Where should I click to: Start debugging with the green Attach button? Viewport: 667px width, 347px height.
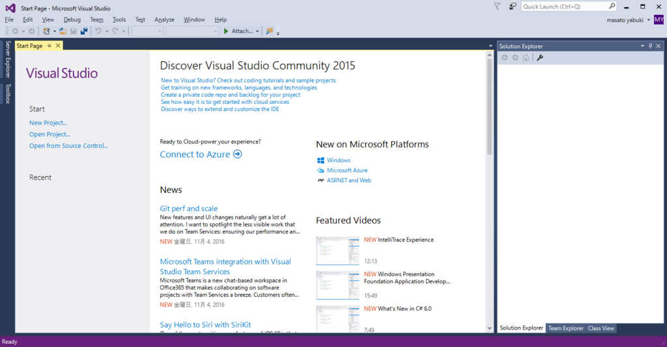click(238, 31)
